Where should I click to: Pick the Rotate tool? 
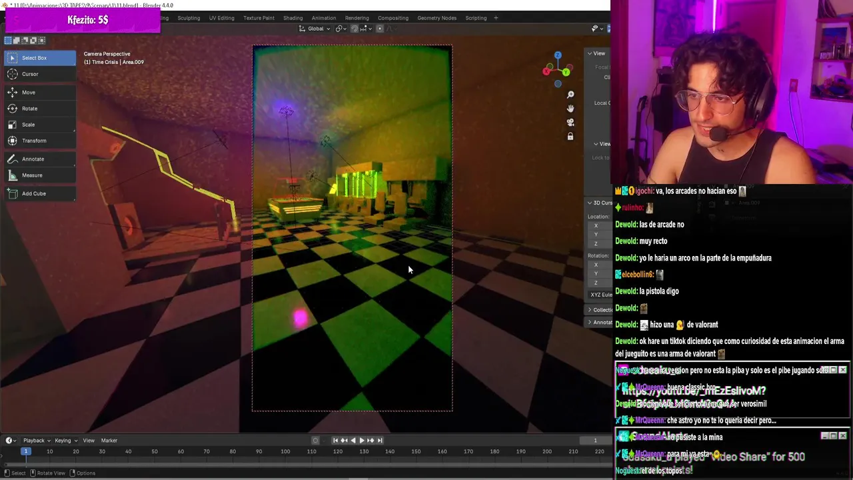pos(39,109)
